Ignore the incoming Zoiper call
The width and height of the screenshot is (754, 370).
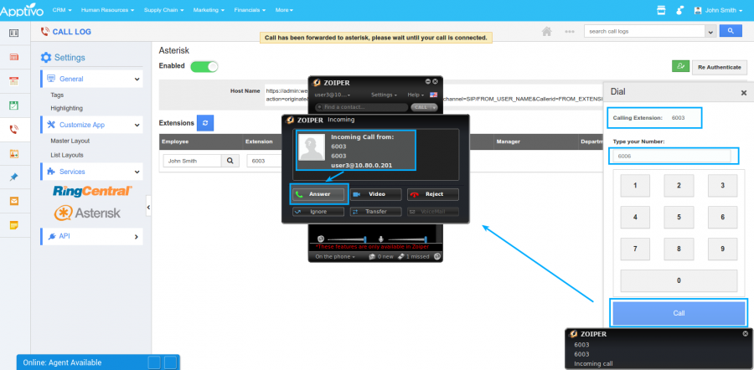pos(318,212)
